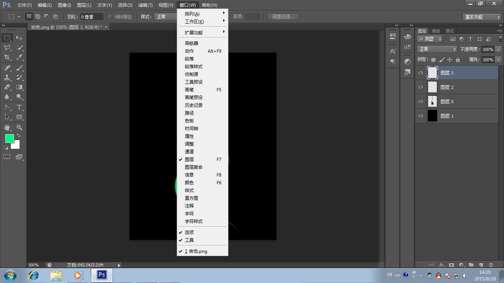Select the Rectangular Marquee tool
This screenshot has width=504, height=283.
tap(7, 38)
